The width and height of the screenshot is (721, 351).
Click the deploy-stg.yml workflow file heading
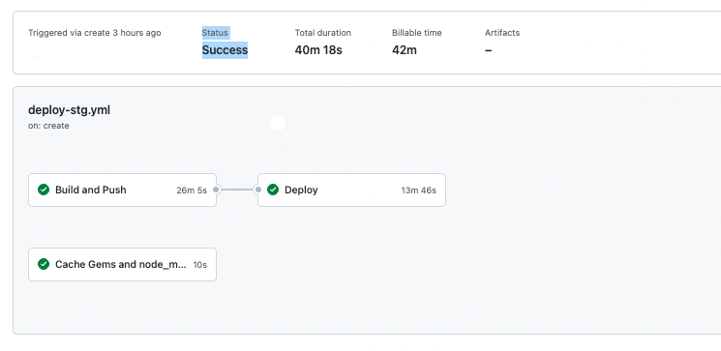click(69, 110)
